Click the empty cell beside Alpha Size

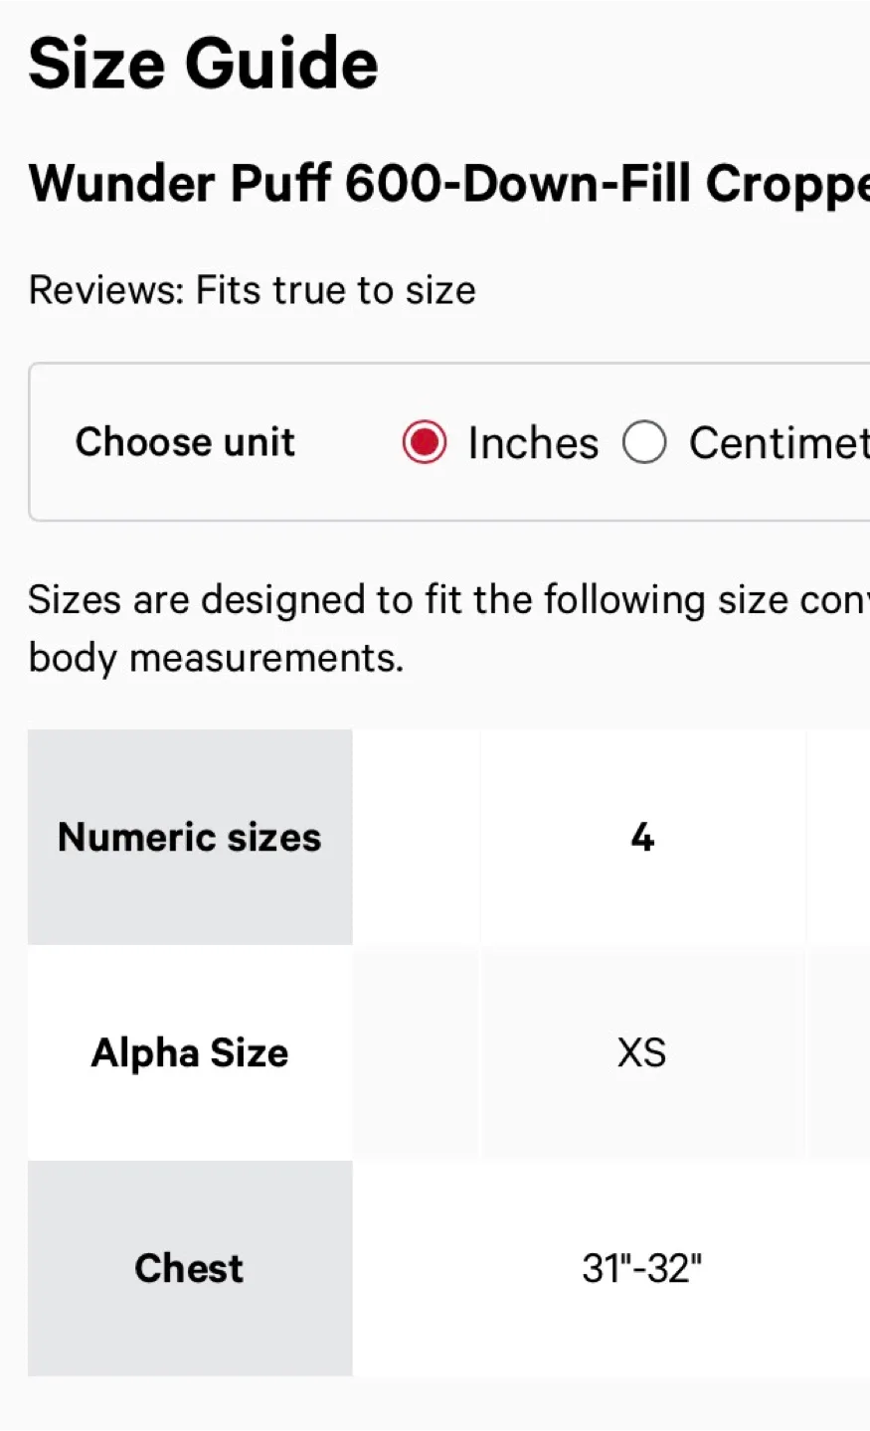pos(417,1052)
